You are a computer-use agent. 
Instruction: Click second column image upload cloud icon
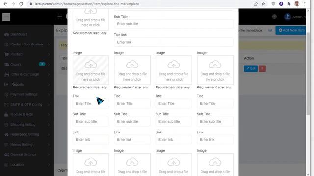[x=132, y=65]
